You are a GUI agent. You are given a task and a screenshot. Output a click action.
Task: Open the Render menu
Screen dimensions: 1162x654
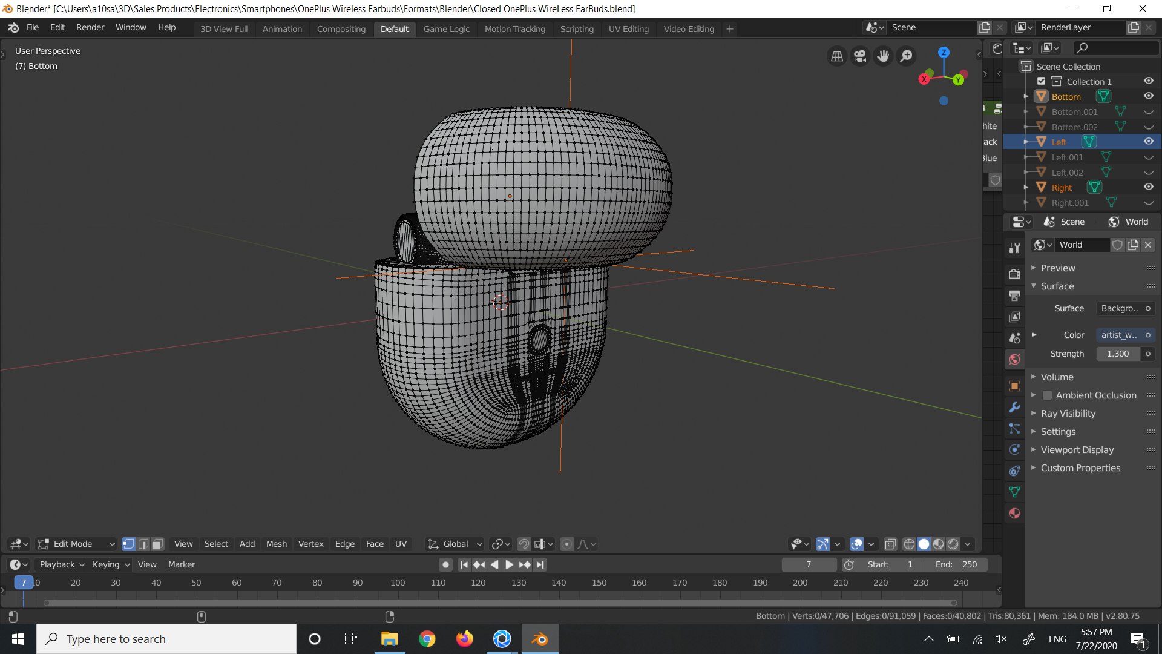(90, 28)
